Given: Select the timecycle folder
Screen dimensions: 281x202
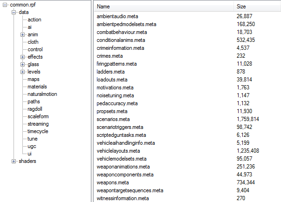Looking at the screenshot, I should click(x=38, y=131).
